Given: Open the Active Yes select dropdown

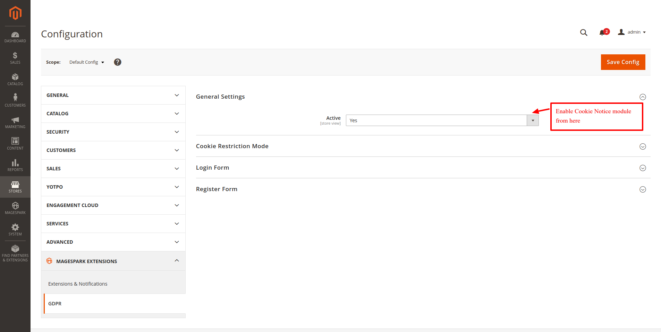Looking at the screenshot, I should pos(442,120).
